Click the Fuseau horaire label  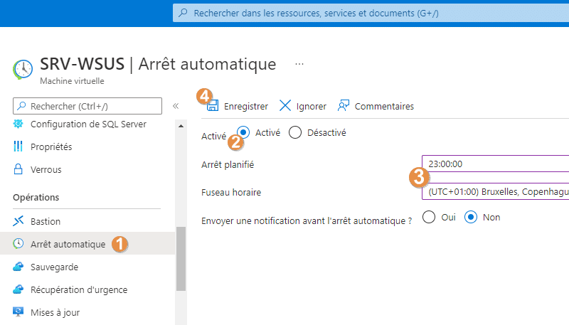tap(231, 192)
